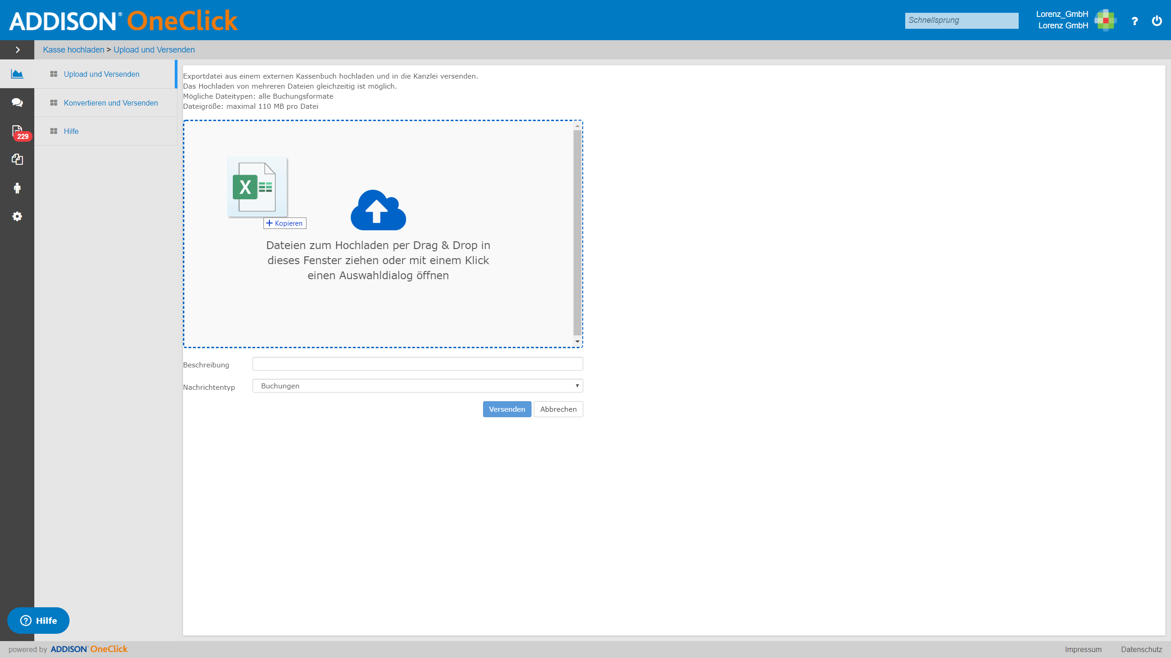
Task: Click Kasse hochladen breadcrumb link
Action: (73, 50)
